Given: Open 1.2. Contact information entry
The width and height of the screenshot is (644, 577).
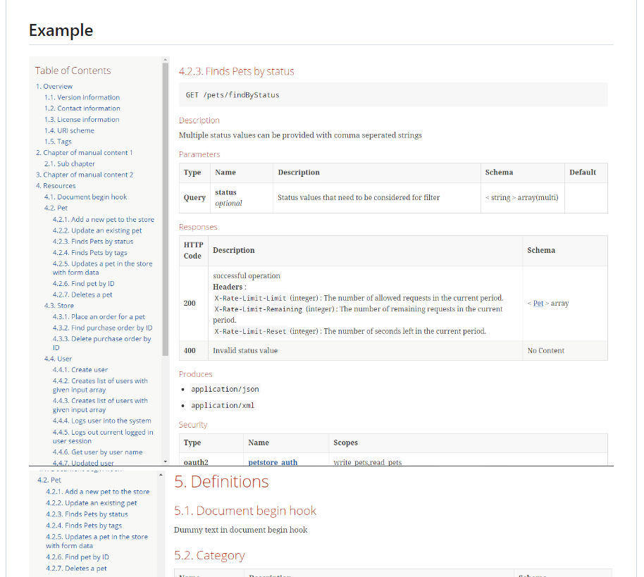Looking at the screenshot, I should point(82,108).
